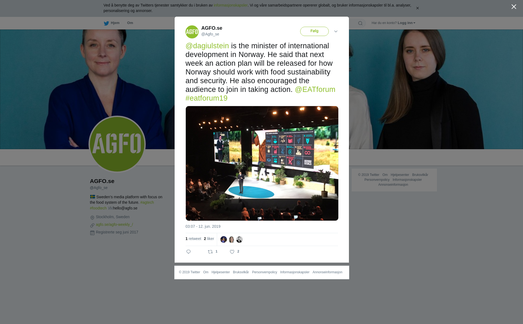
Task: Go to the Hjem tab
Action: pyautogui.click(x=112, y=23)
